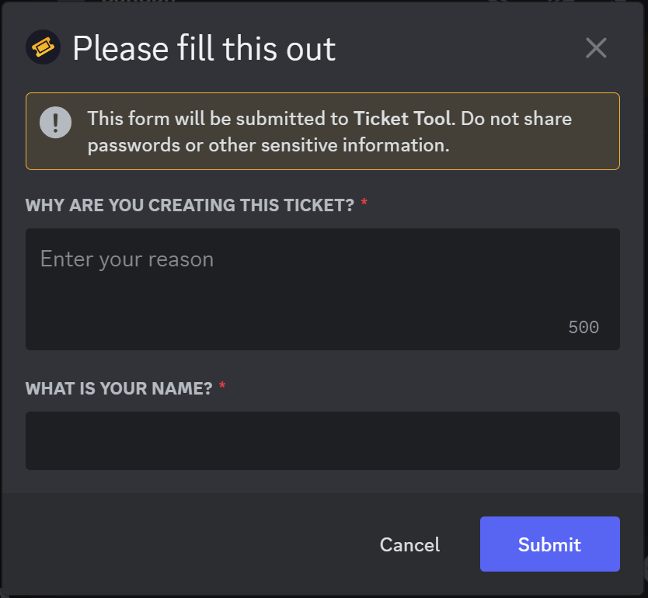Click the "This form will be submitted to" text

click(218, 119)
